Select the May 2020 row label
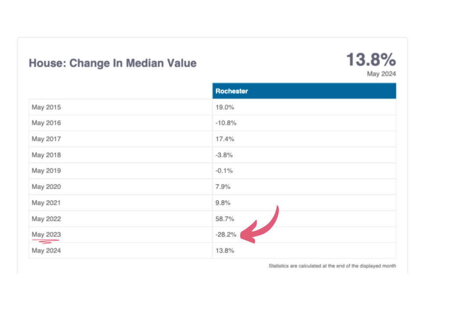This screenshot has height=318, width=449. click(46, 187)
